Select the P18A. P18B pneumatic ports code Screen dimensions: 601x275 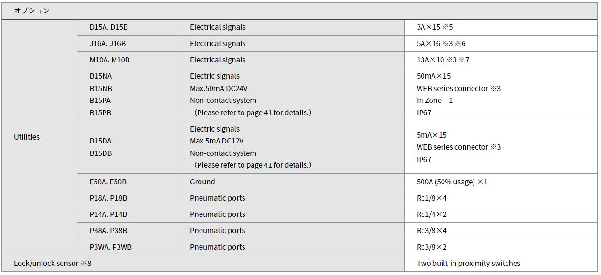tap(108, 198)
